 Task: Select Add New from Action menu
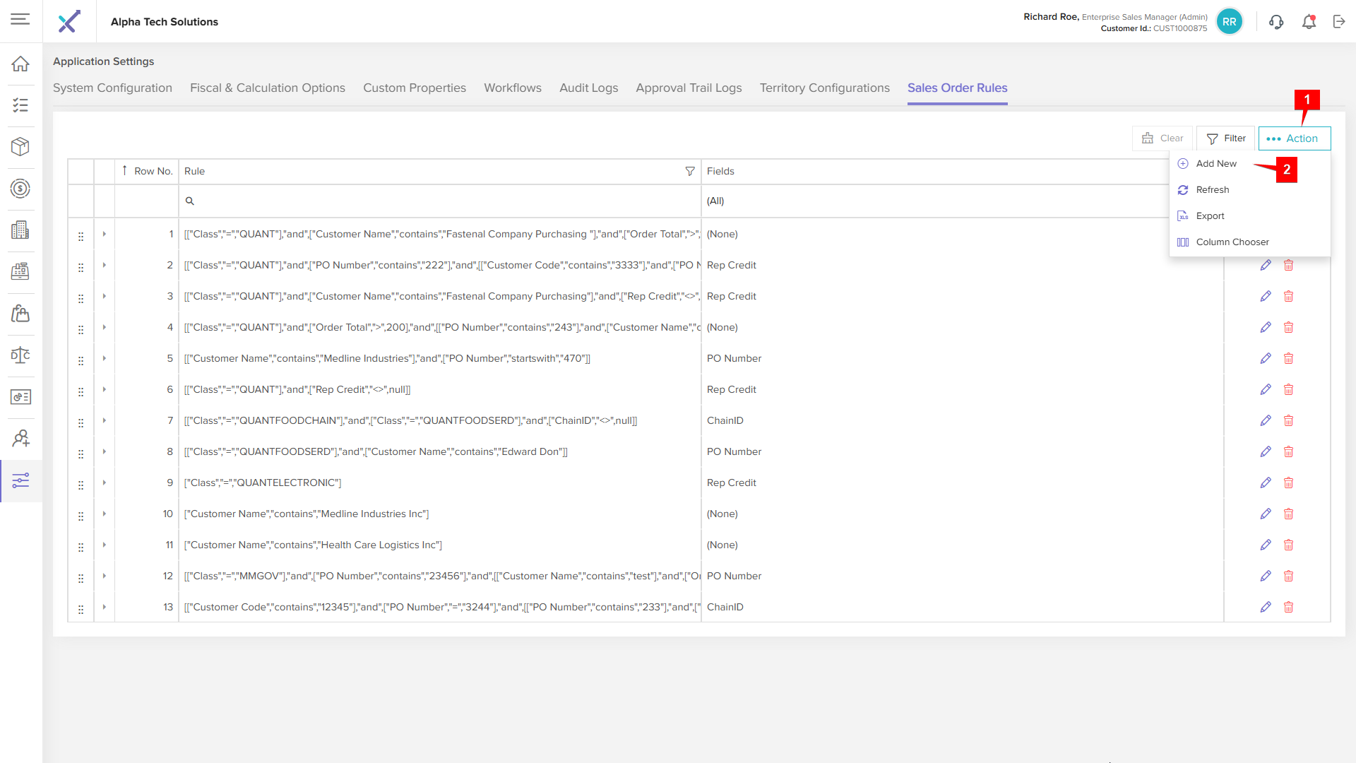coord(1216,163)
